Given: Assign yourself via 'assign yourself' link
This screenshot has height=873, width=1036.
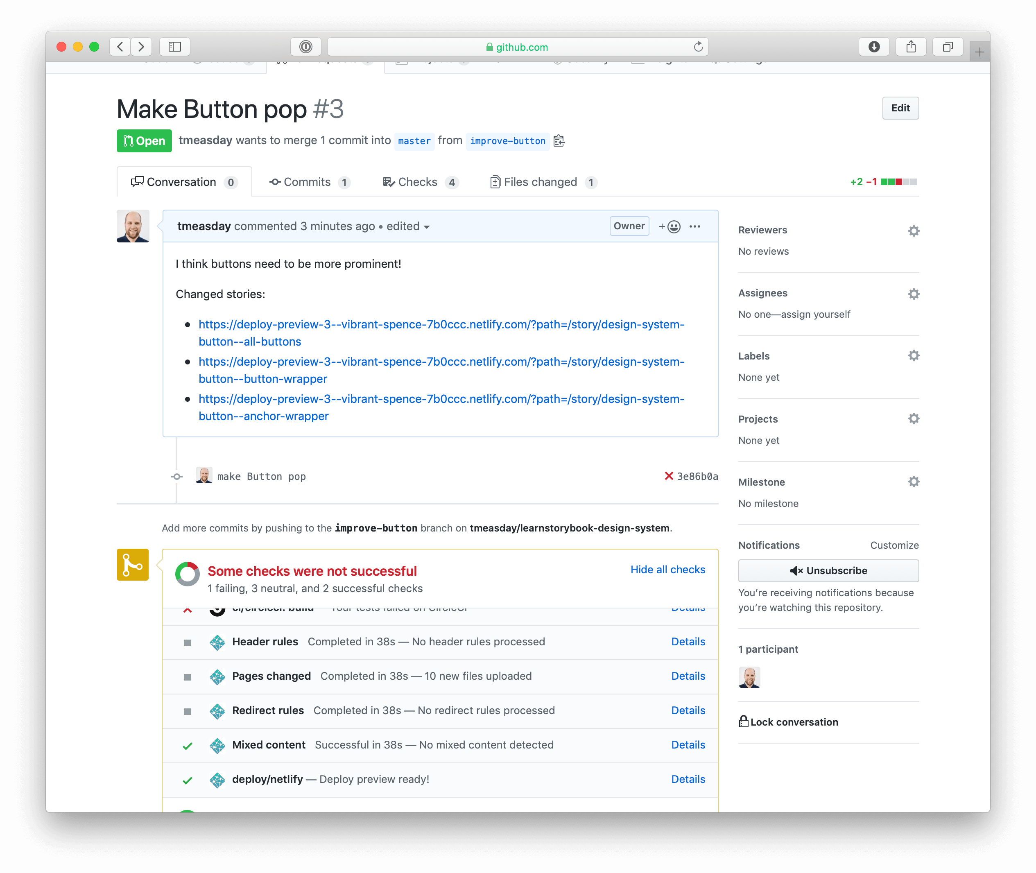Looking at the screenshot, I should tap(815, 314).
